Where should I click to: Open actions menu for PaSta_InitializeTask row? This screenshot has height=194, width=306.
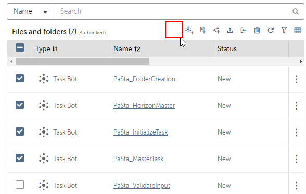coord(296,132)
